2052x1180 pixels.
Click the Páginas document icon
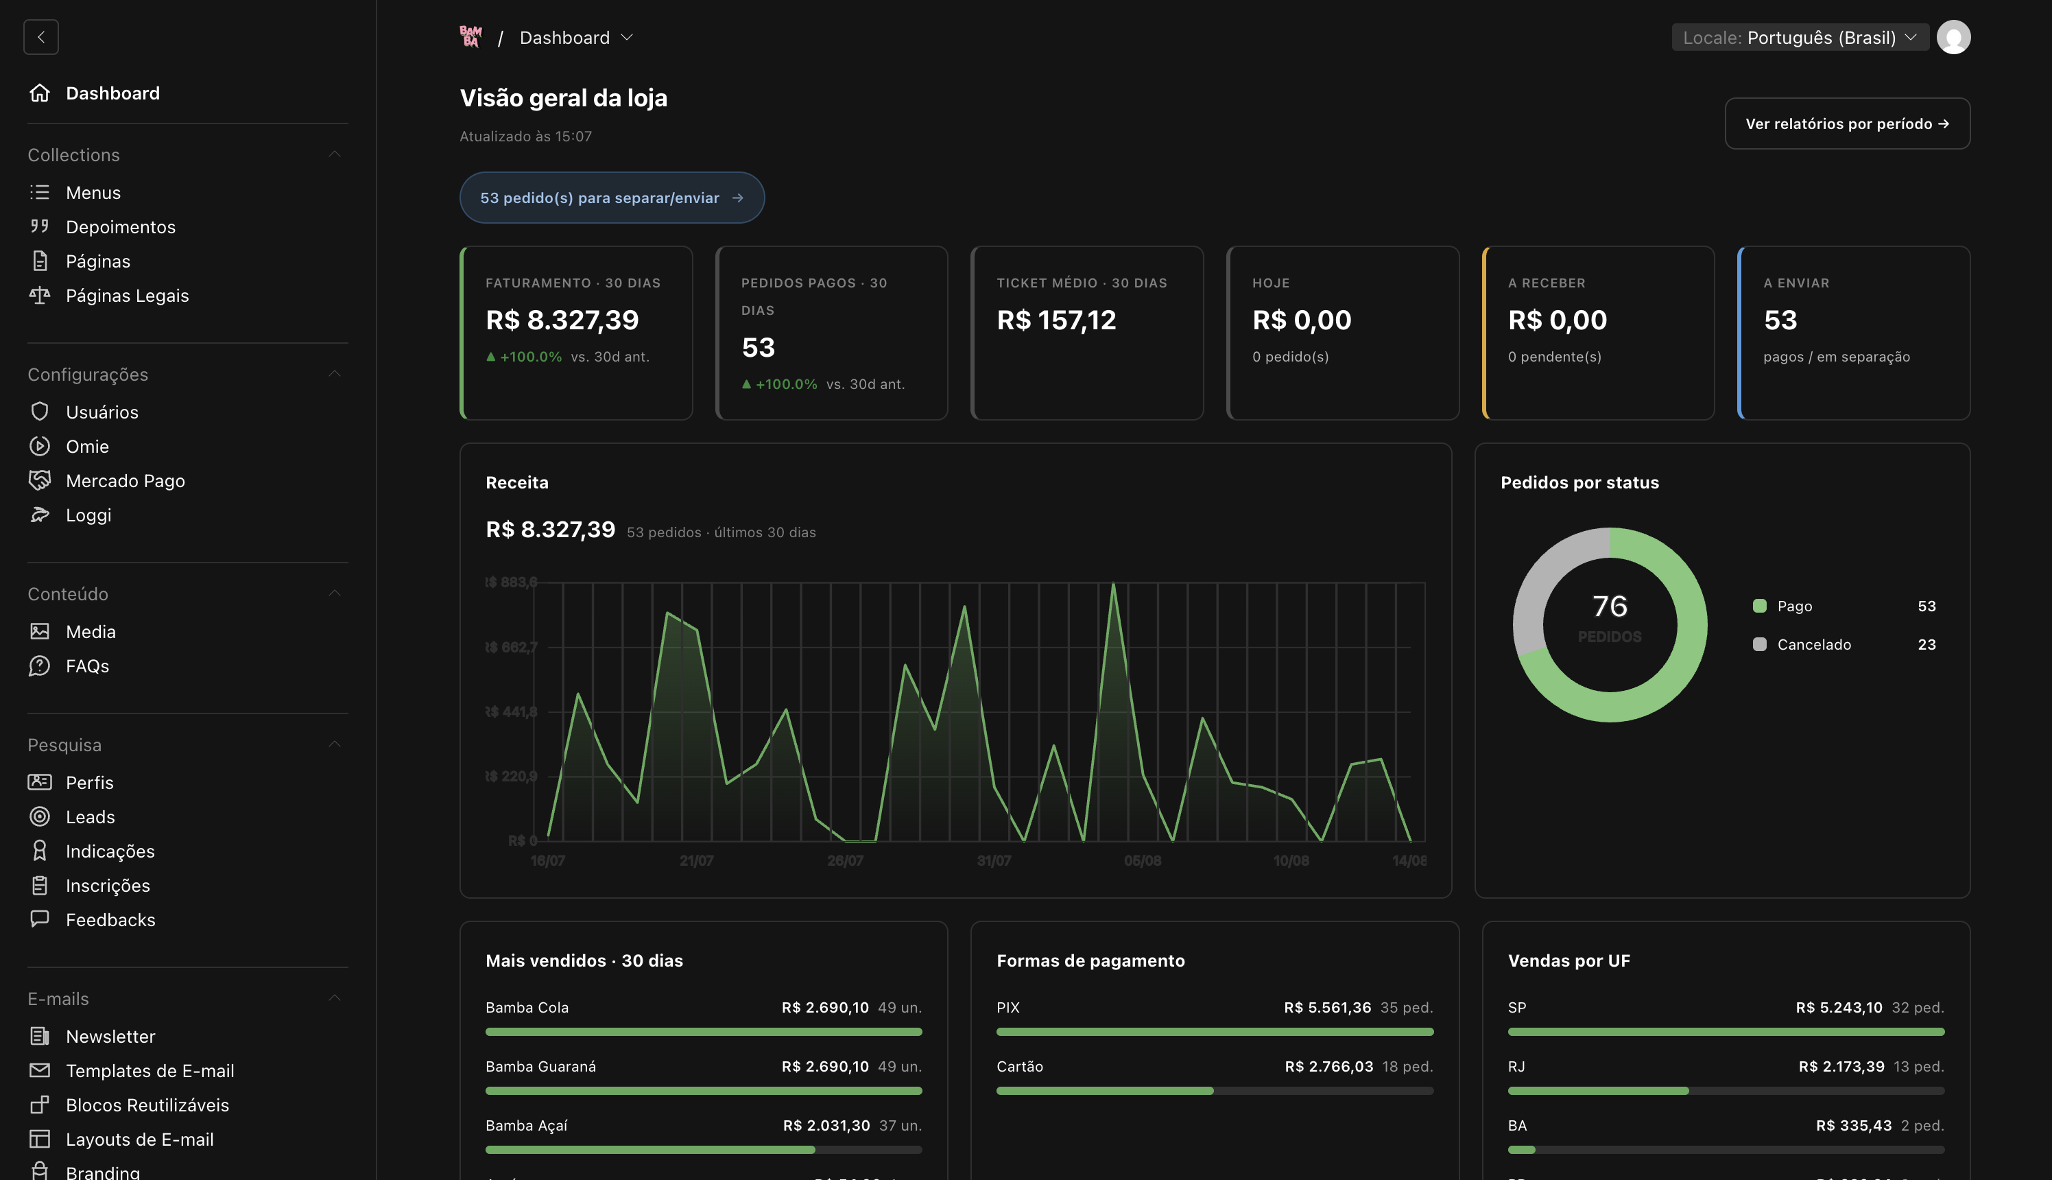coord(40,261)
